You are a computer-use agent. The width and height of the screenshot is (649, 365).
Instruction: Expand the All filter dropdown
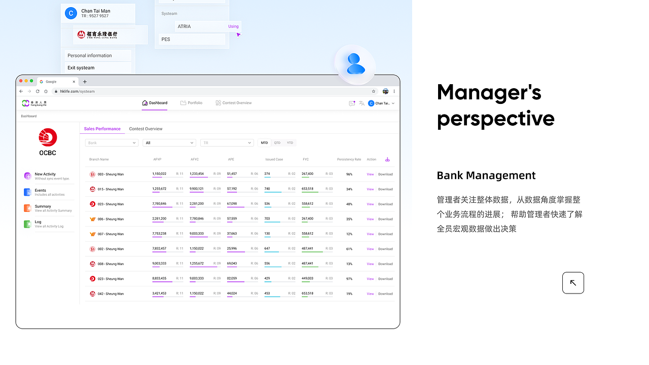click(169, 142)
